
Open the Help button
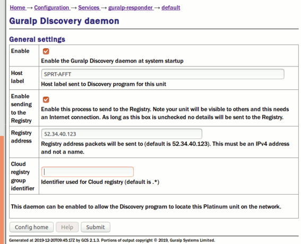coord(67,227)
